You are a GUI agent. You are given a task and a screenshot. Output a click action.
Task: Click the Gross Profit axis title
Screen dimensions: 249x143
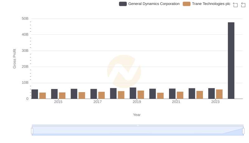[x=14, y=59]
